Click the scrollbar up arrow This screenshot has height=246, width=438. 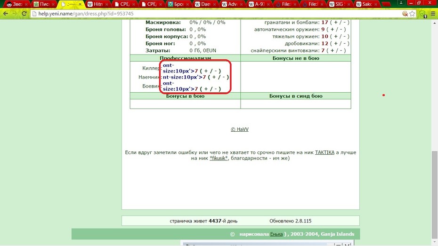pyautogui.click(x=435, y=23)
